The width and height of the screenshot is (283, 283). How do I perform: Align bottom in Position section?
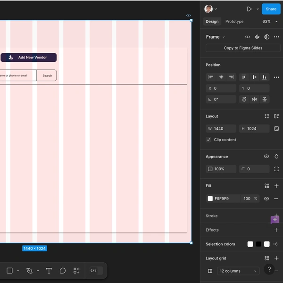(265, 77)
